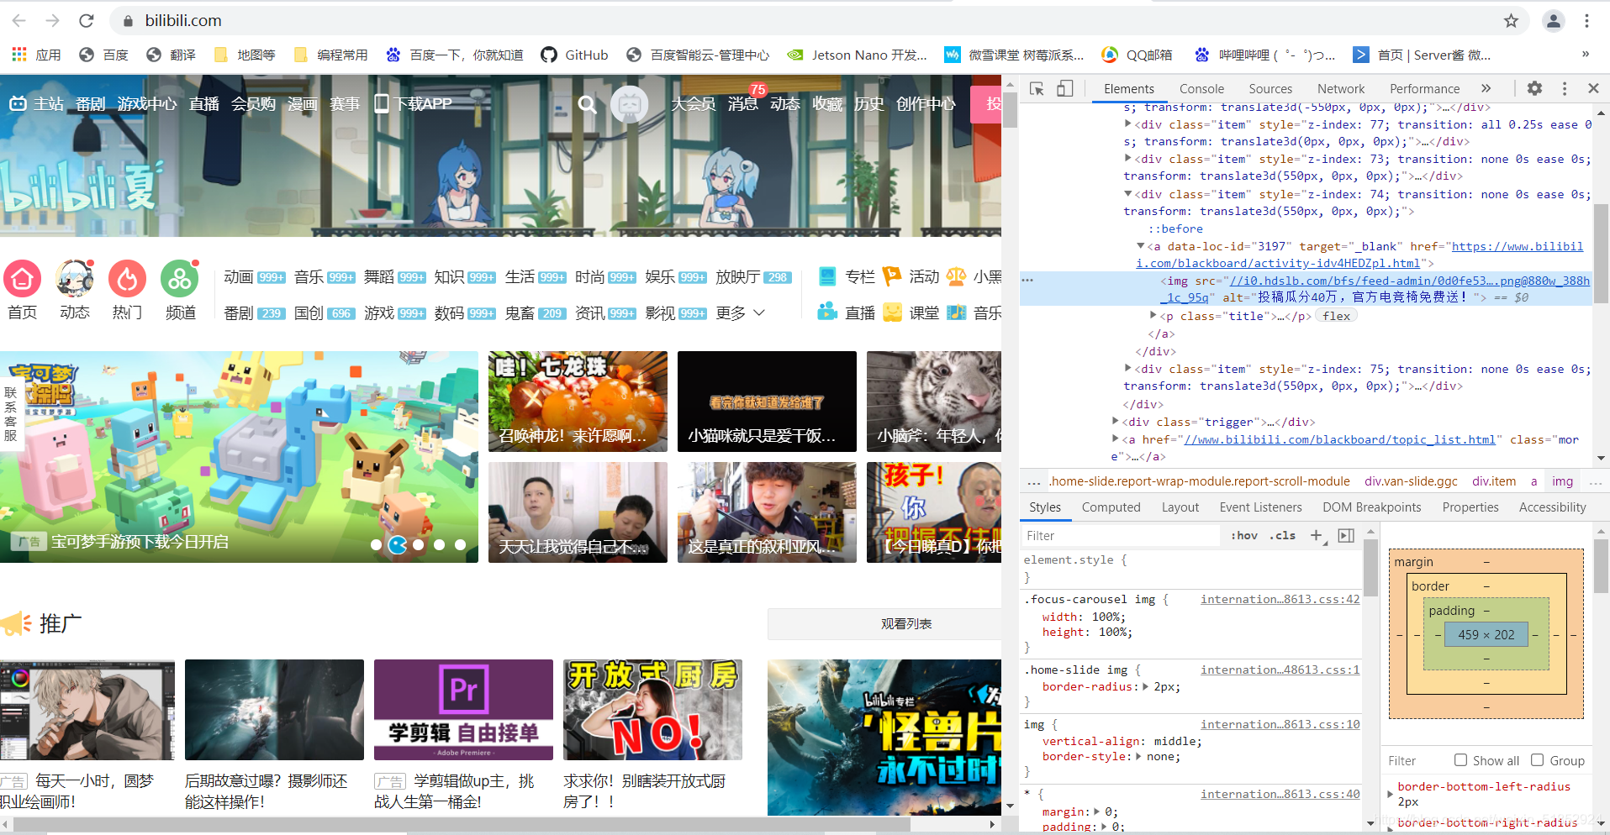This screenshot has height=835, width=1610.
Task: Show more DevTools tabs chevron
Action: point(1486,88)
